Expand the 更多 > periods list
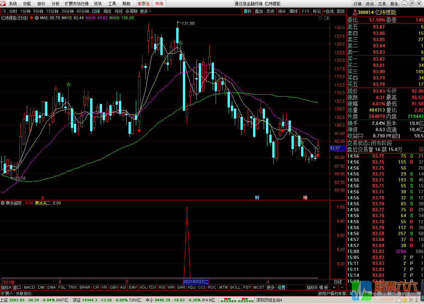 [x=145, y=11]
